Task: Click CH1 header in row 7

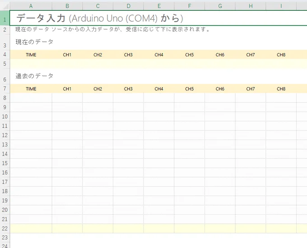Action: (x=67, y=89)
